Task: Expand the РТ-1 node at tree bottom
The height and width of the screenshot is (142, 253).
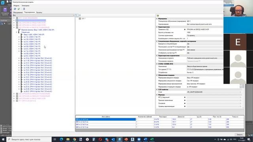Action: click(x=14, y=101)
